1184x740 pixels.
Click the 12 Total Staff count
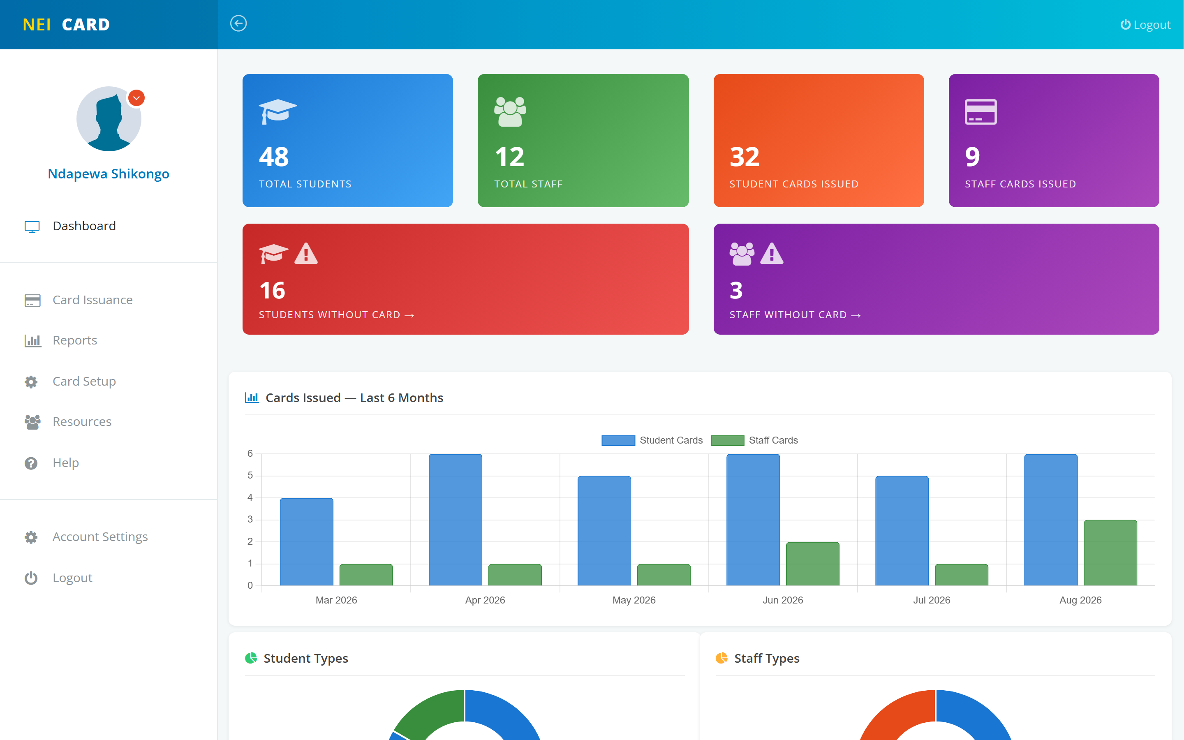click(x=509, y=157)
